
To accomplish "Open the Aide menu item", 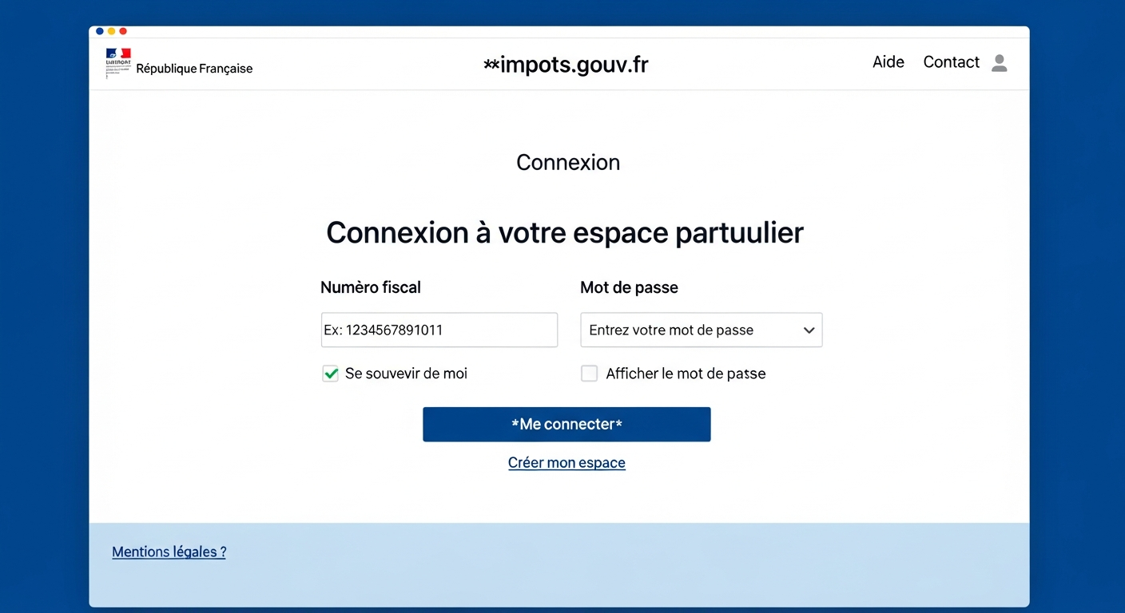I will 888,62.
